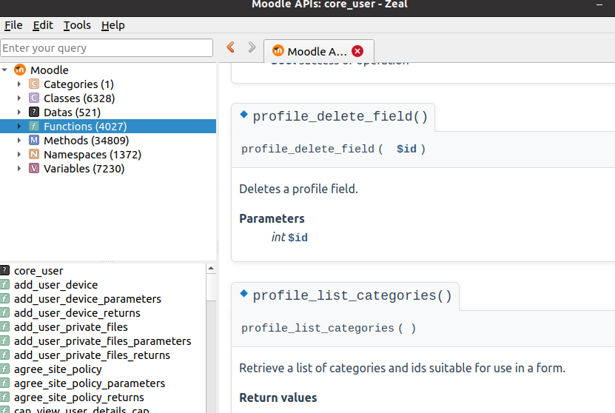
Task: Open the Edit menu
Action: click(43, 25)
